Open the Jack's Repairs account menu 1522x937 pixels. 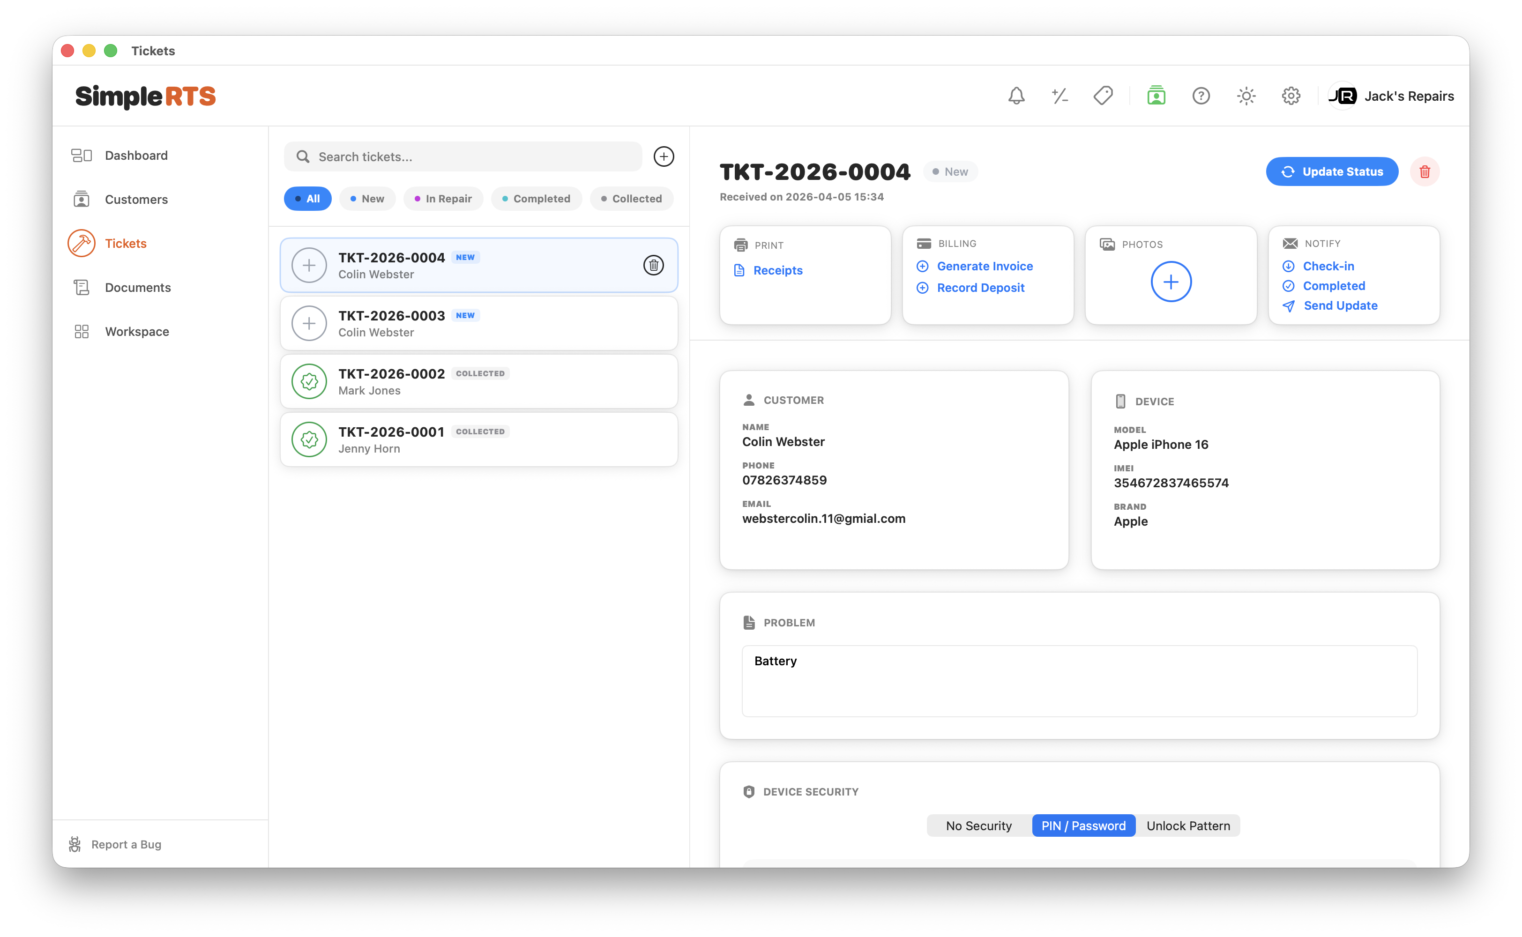[x=1391, y=96]
